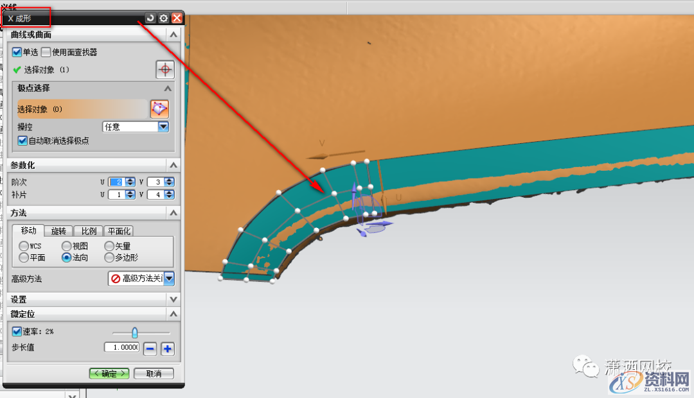694x398 pixels.
Task: Close the X成形 dialog
Action: click(177, 19)
